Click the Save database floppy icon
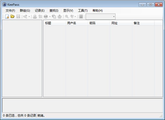Image resolution: width=165 pixels, height=120 pixels. pos(18,17)
